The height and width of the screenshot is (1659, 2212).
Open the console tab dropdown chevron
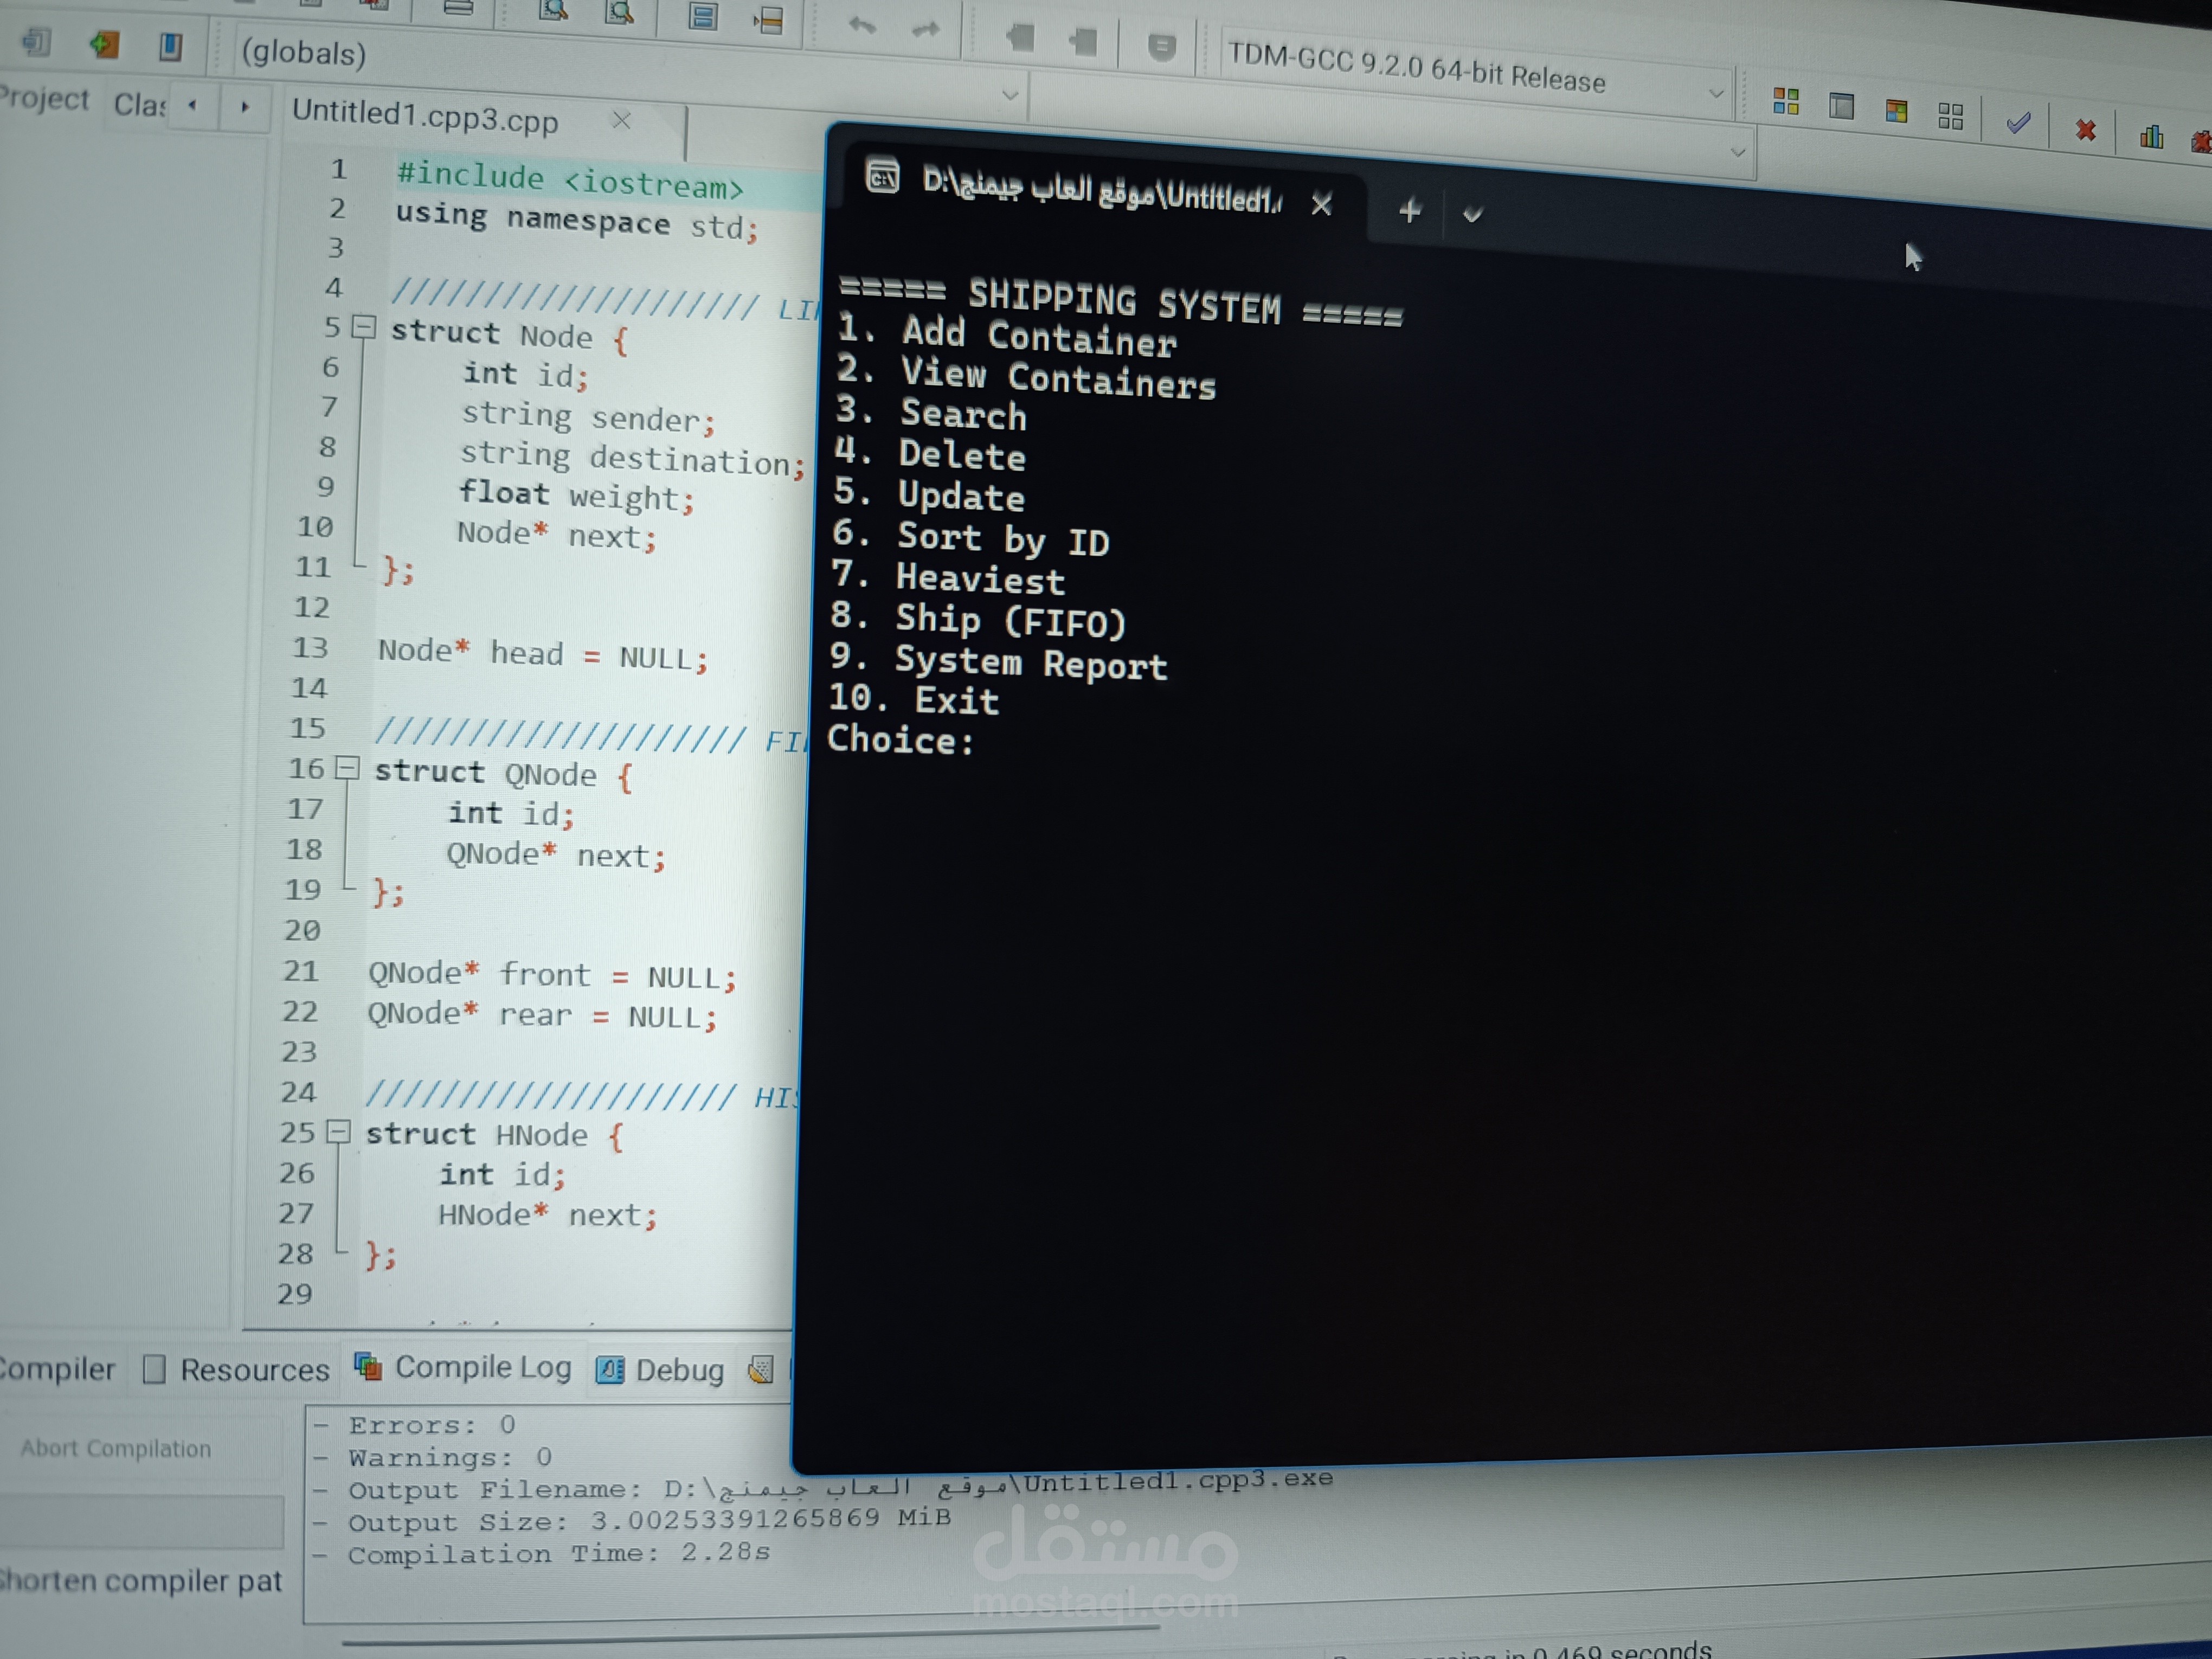tap(1472, 214)
